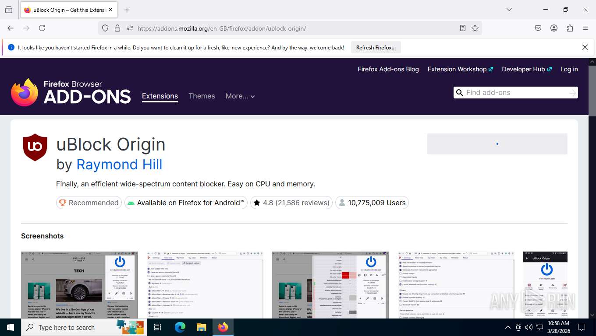596x336 pixels.
Task: Submit search with arrow icon
Action: [x=572, y=93]
